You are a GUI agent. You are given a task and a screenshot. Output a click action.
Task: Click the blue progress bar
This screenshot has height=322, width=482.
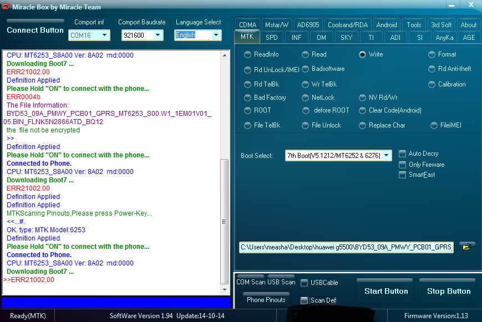[x=116, y=303]
